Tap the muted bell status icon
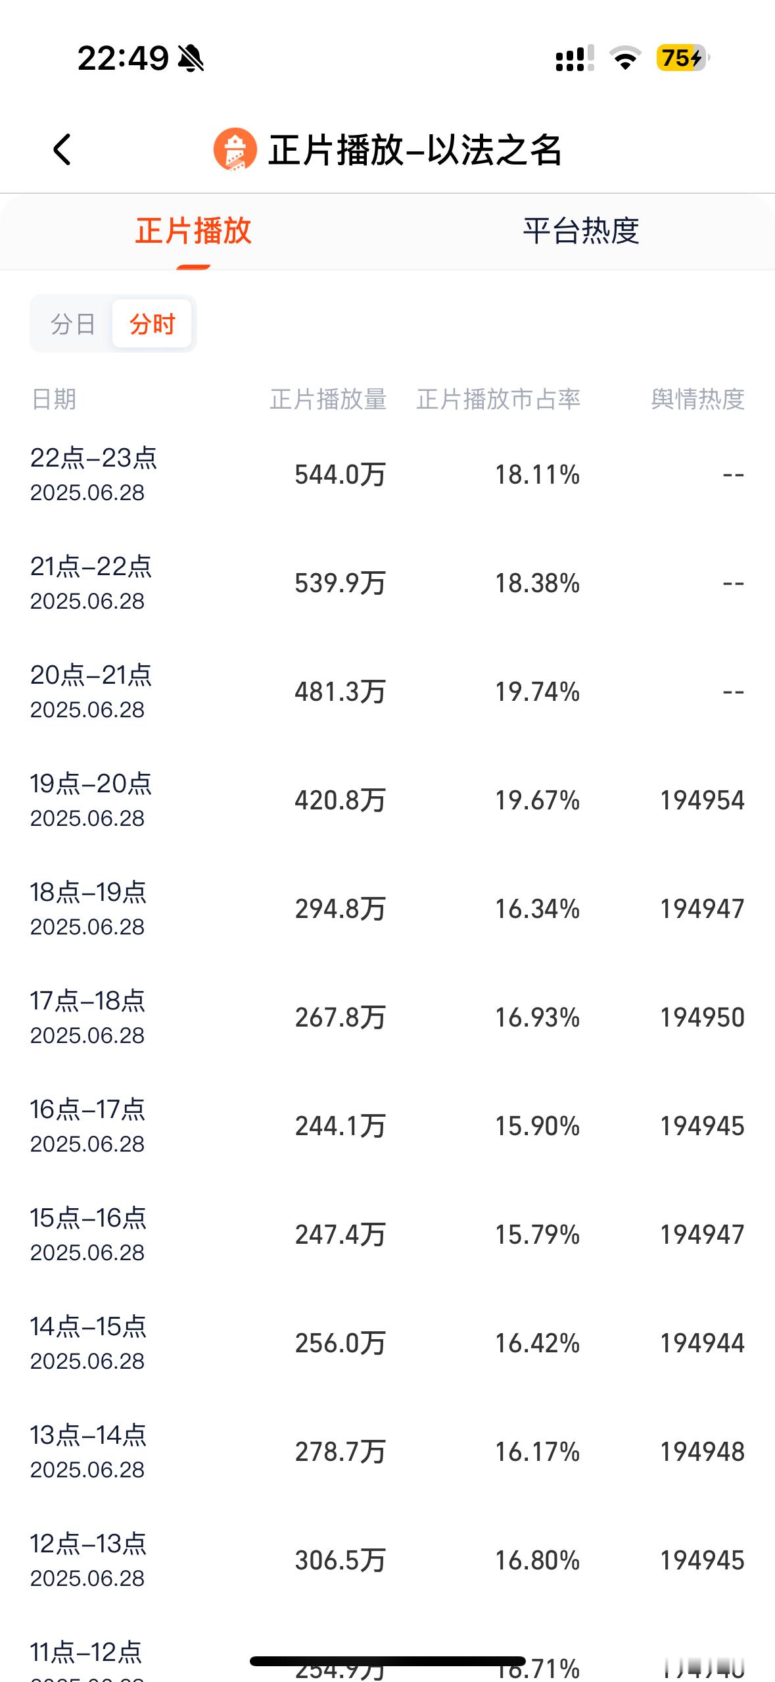 point(191,59)
